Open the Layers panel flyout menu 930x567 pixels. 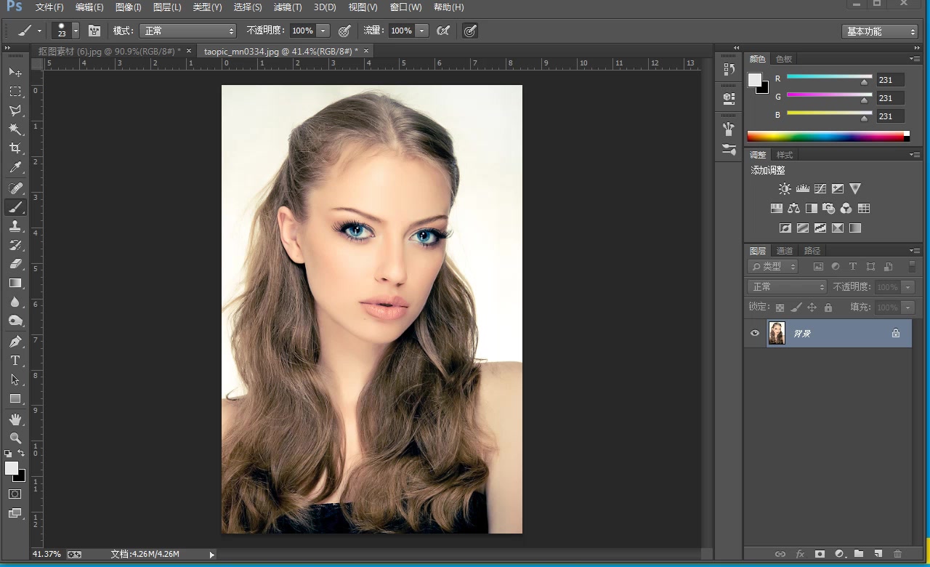pos(915,251)
